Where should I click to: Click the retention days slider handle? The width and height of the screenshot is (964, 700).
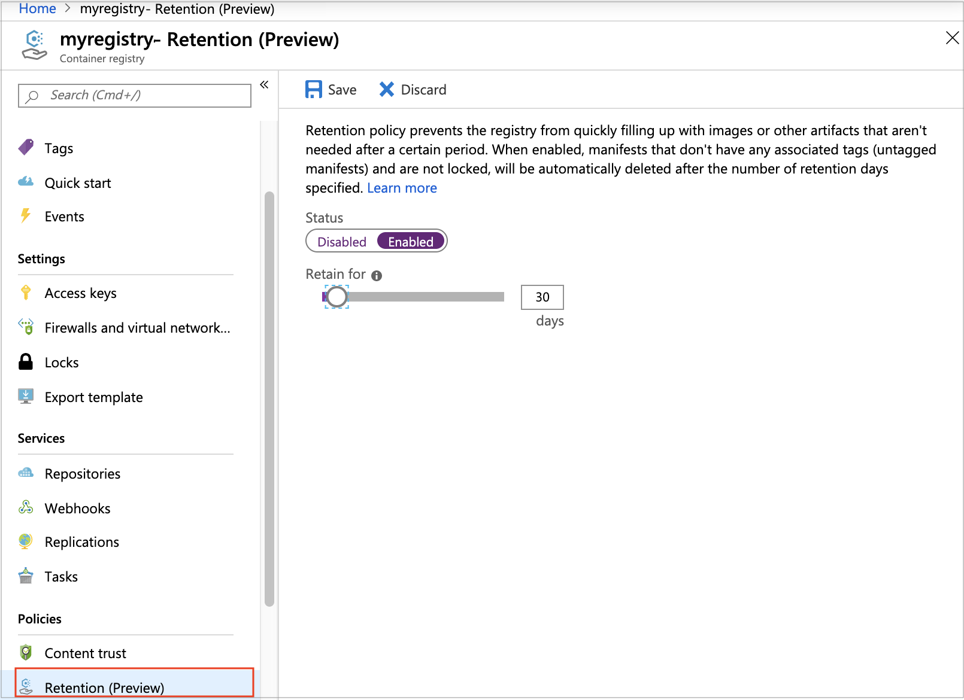point(337,297)
